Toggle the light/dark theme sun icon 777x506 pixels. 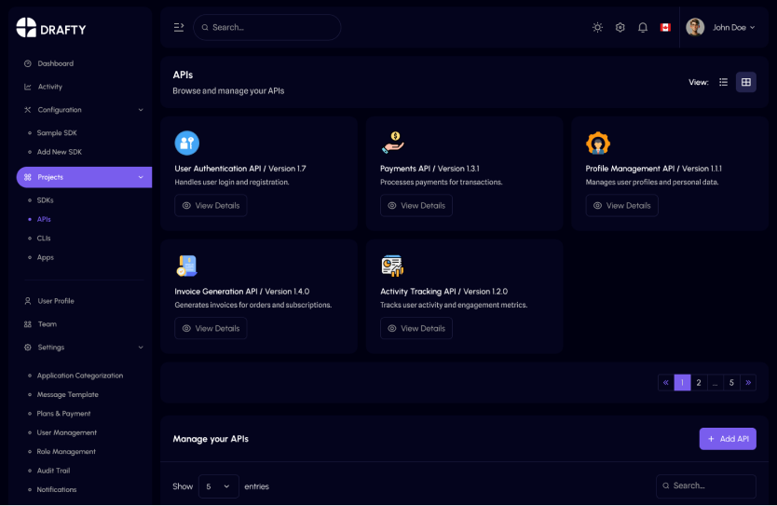point(597,27)
